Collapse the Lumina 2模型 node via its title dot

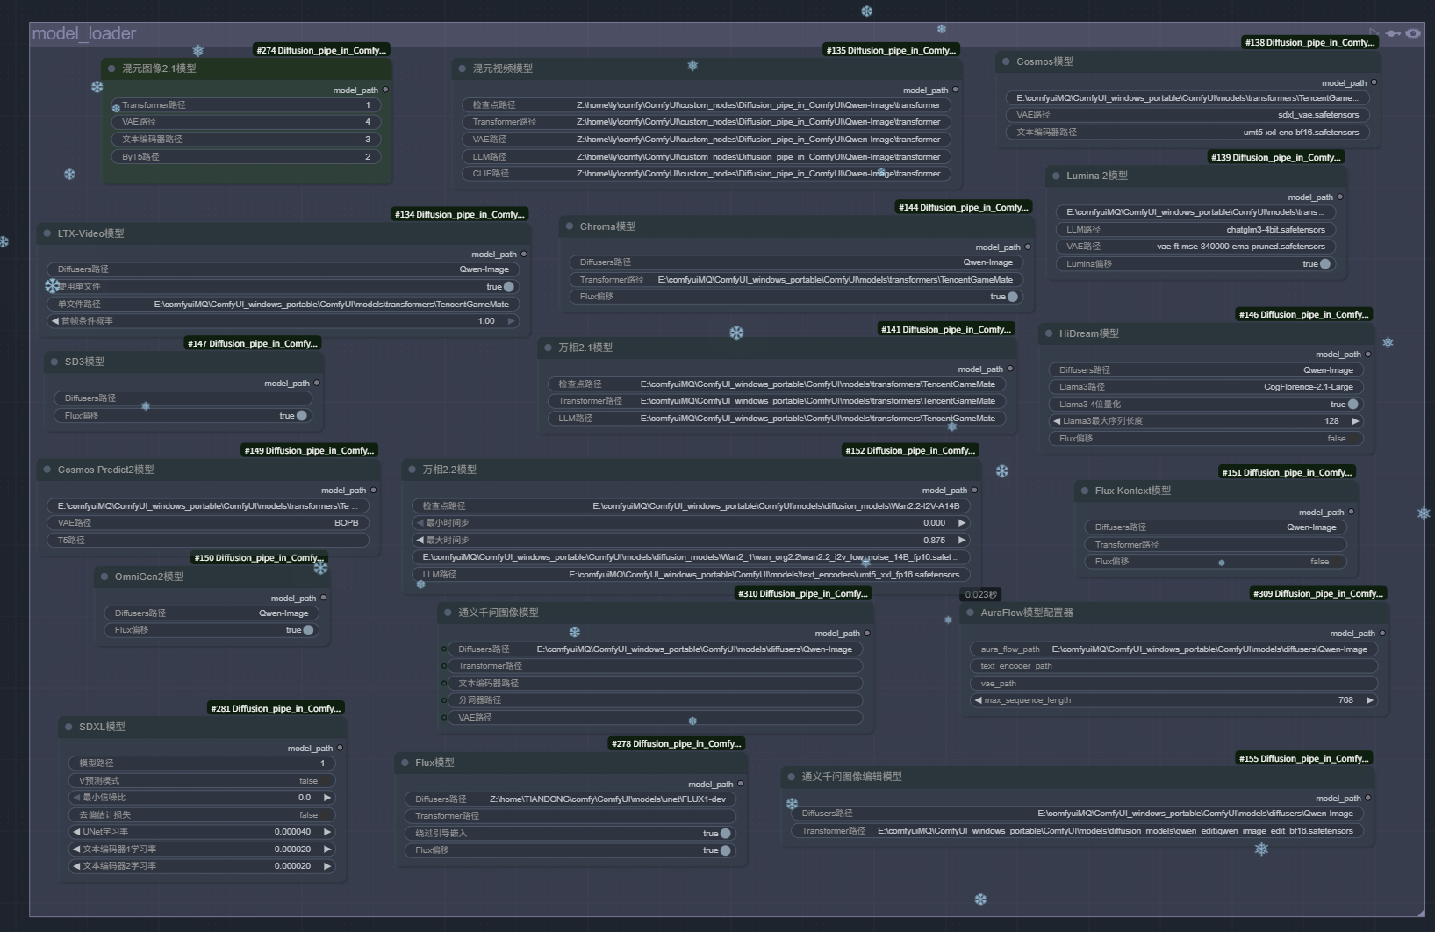(x=1056, y=176)
